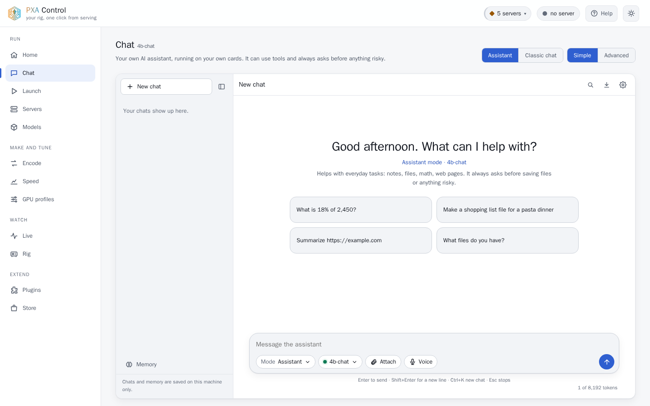Viewport: 650px width, 406px height.
Task: Open Encode tool from sidebar
Action: pyautogui.click(x=50, y=163)
